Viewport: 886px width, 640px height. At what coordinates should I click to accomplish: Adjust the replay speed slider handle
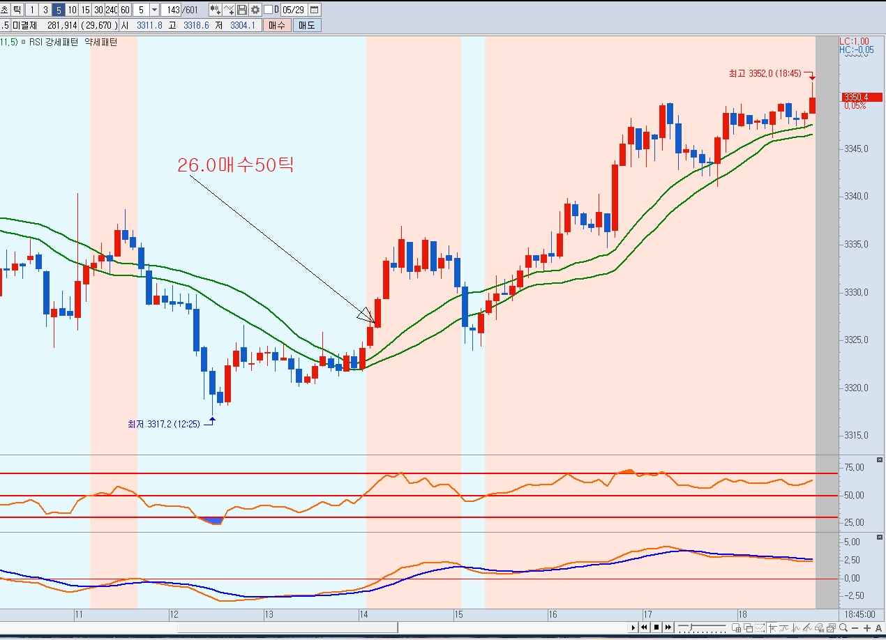(691, 627)
